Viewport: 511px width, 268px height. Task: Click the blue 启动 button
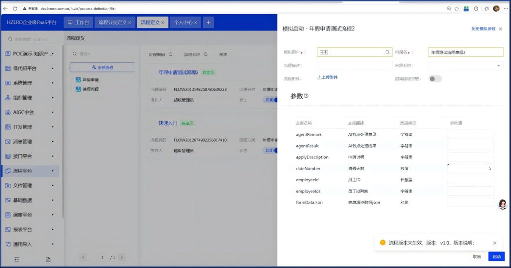496,256
